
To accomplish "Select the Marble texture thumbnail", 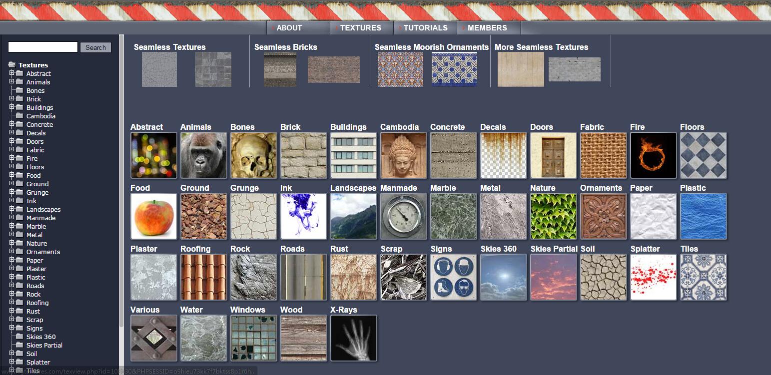I will tap(454, 216).
